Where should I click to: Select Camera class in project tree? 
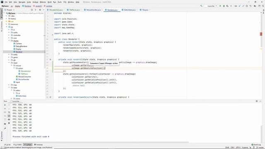(19, 43)
